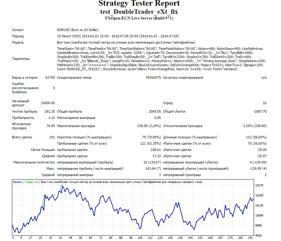The height and width of the screenshot is (241, 281).
Task: Click the 'Качество моделирования' label
Action: pyautogui.click(x=183, y=78)
